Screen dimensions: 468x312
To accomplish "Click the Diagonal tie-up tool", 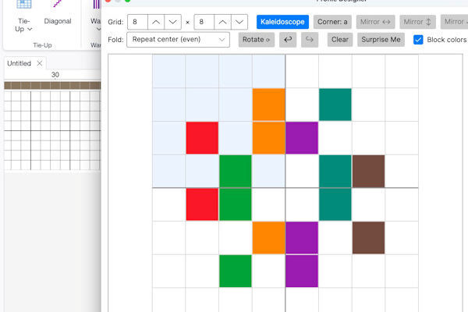I will pos(58,21).
